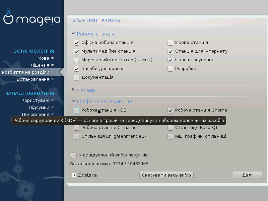Expand the Сервер section

[x=73, y=90]
